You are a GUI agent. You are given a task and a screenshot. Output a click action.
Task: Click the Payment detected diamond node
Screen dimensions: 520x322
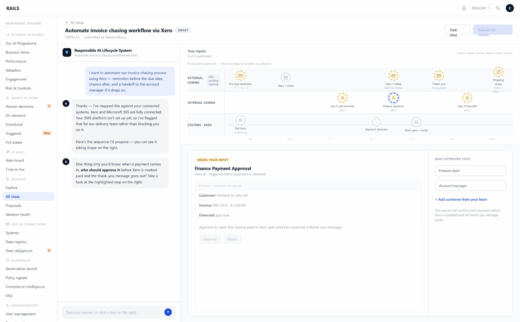click(377, 122)
